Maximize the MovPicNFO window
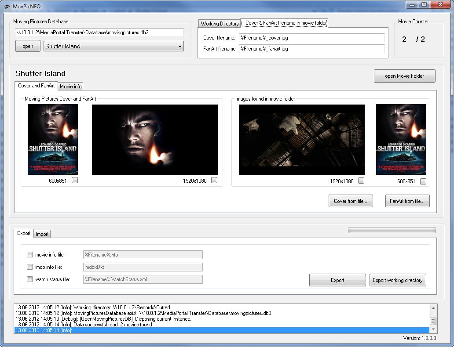Image resolution: width=454 pixels, height=347 pixels. [424, 5]
